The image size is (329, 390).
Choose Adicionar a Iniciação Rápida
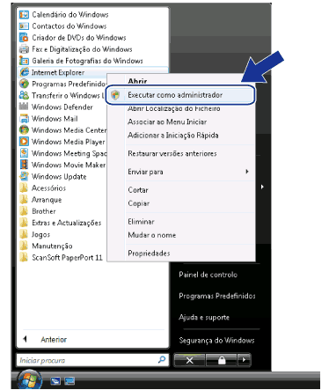click(173, 136)
